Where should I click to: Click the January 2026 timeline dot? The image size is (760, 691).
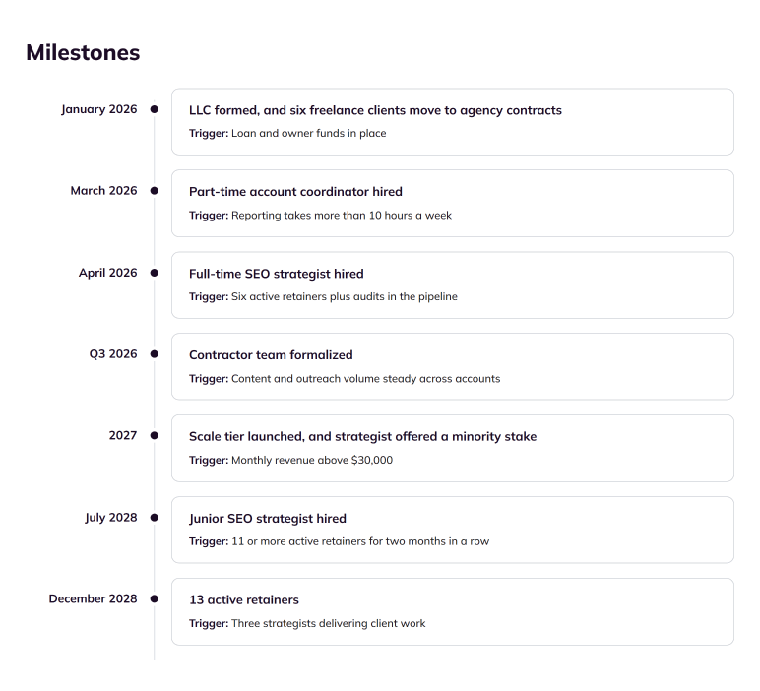[155, 109]
